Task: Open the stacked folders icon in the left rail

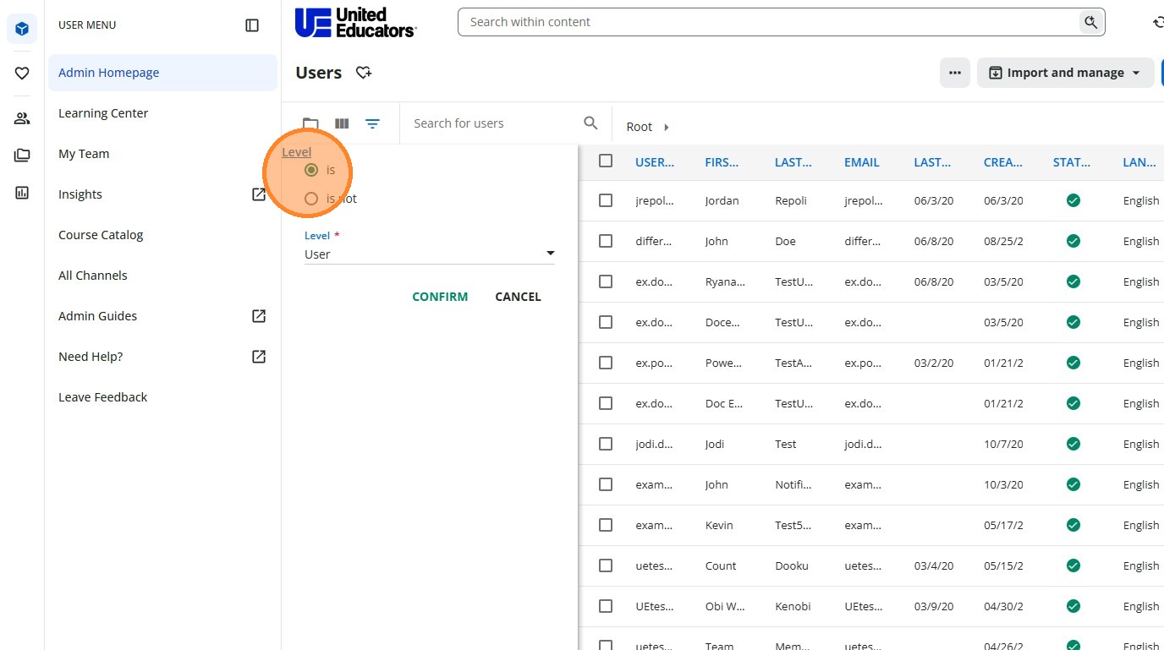Action: tap(22, 156)
